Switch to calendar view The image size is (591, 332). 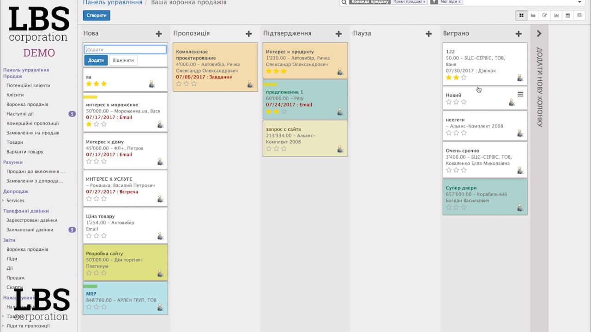click(568, 15)
